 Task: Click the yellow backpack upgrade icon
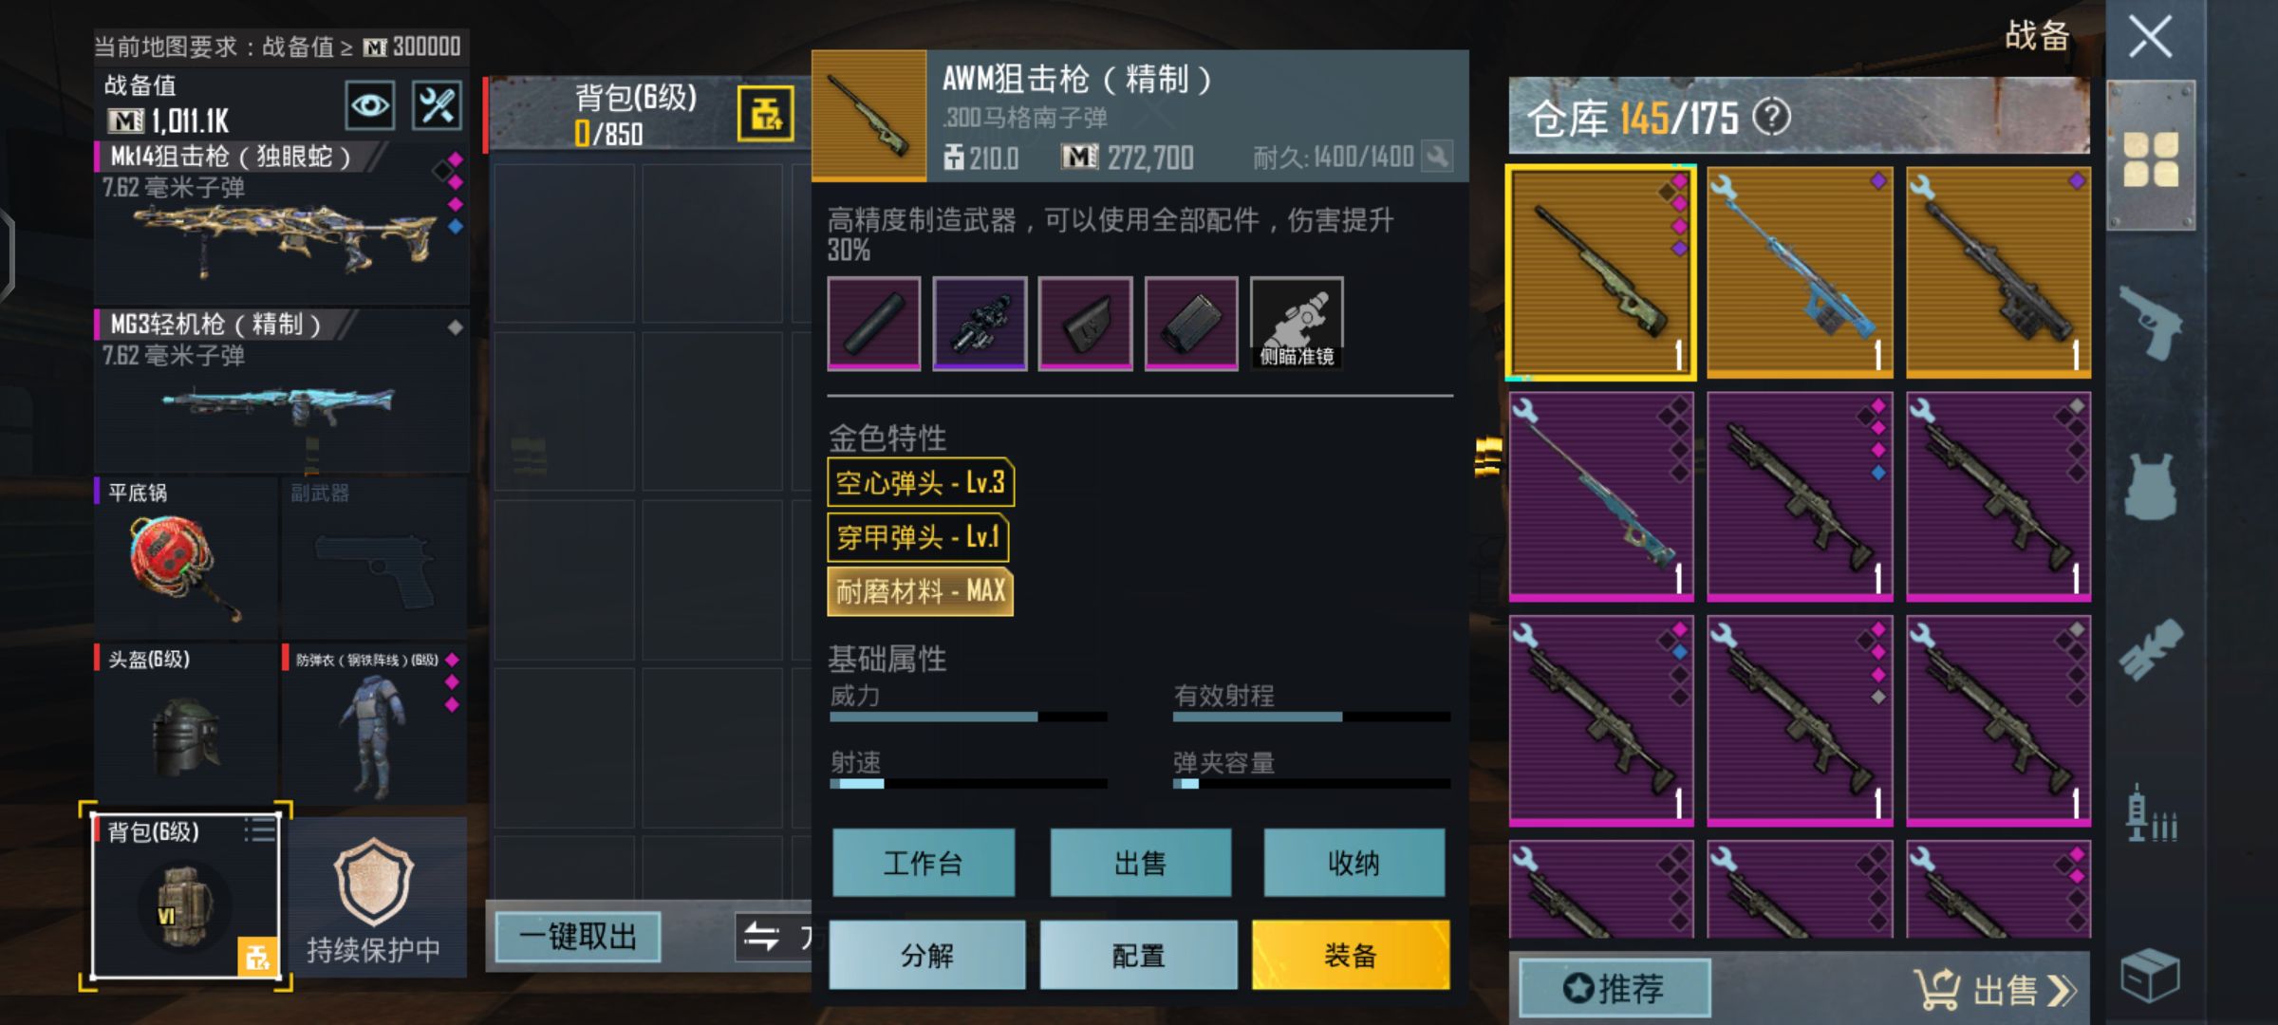766,114
